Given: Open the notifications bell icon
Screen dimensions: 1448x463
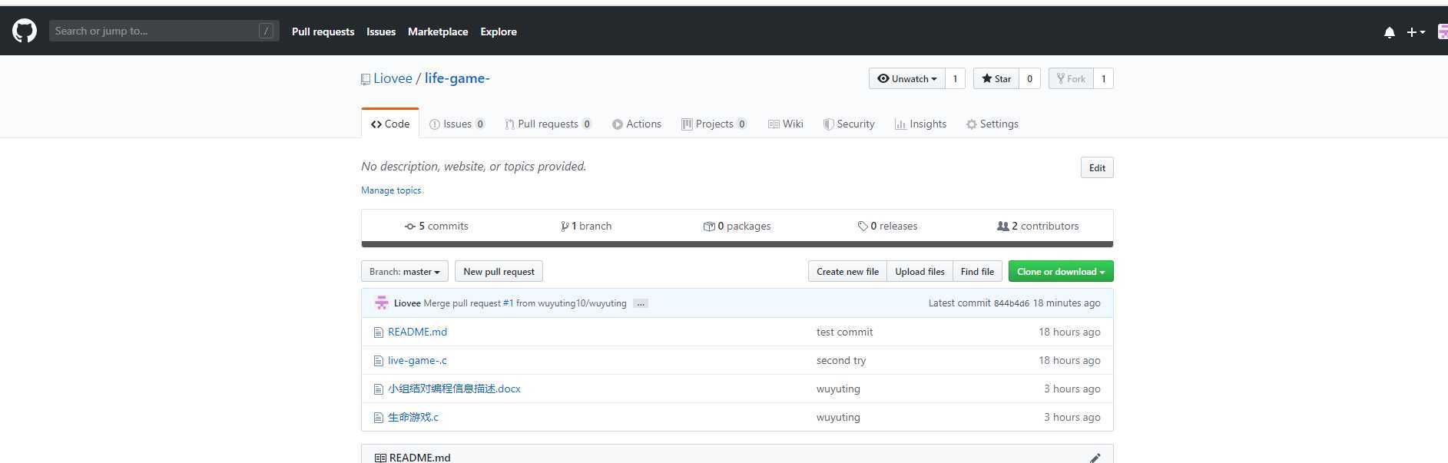Looking at the screenshot, I should click(1389, 32).
